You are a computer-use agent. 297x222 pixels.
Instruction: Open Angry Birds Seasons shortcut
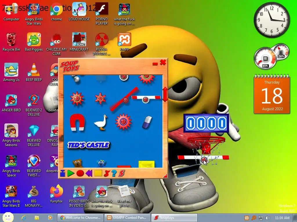pyautogui.click(x=11, y=135)
